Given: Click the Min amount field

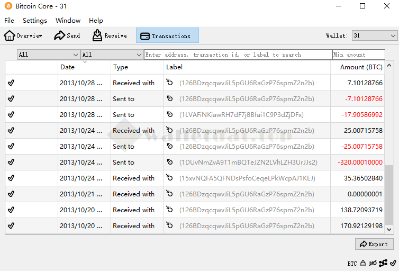Looking at the screenshot, I should [358, 55].
